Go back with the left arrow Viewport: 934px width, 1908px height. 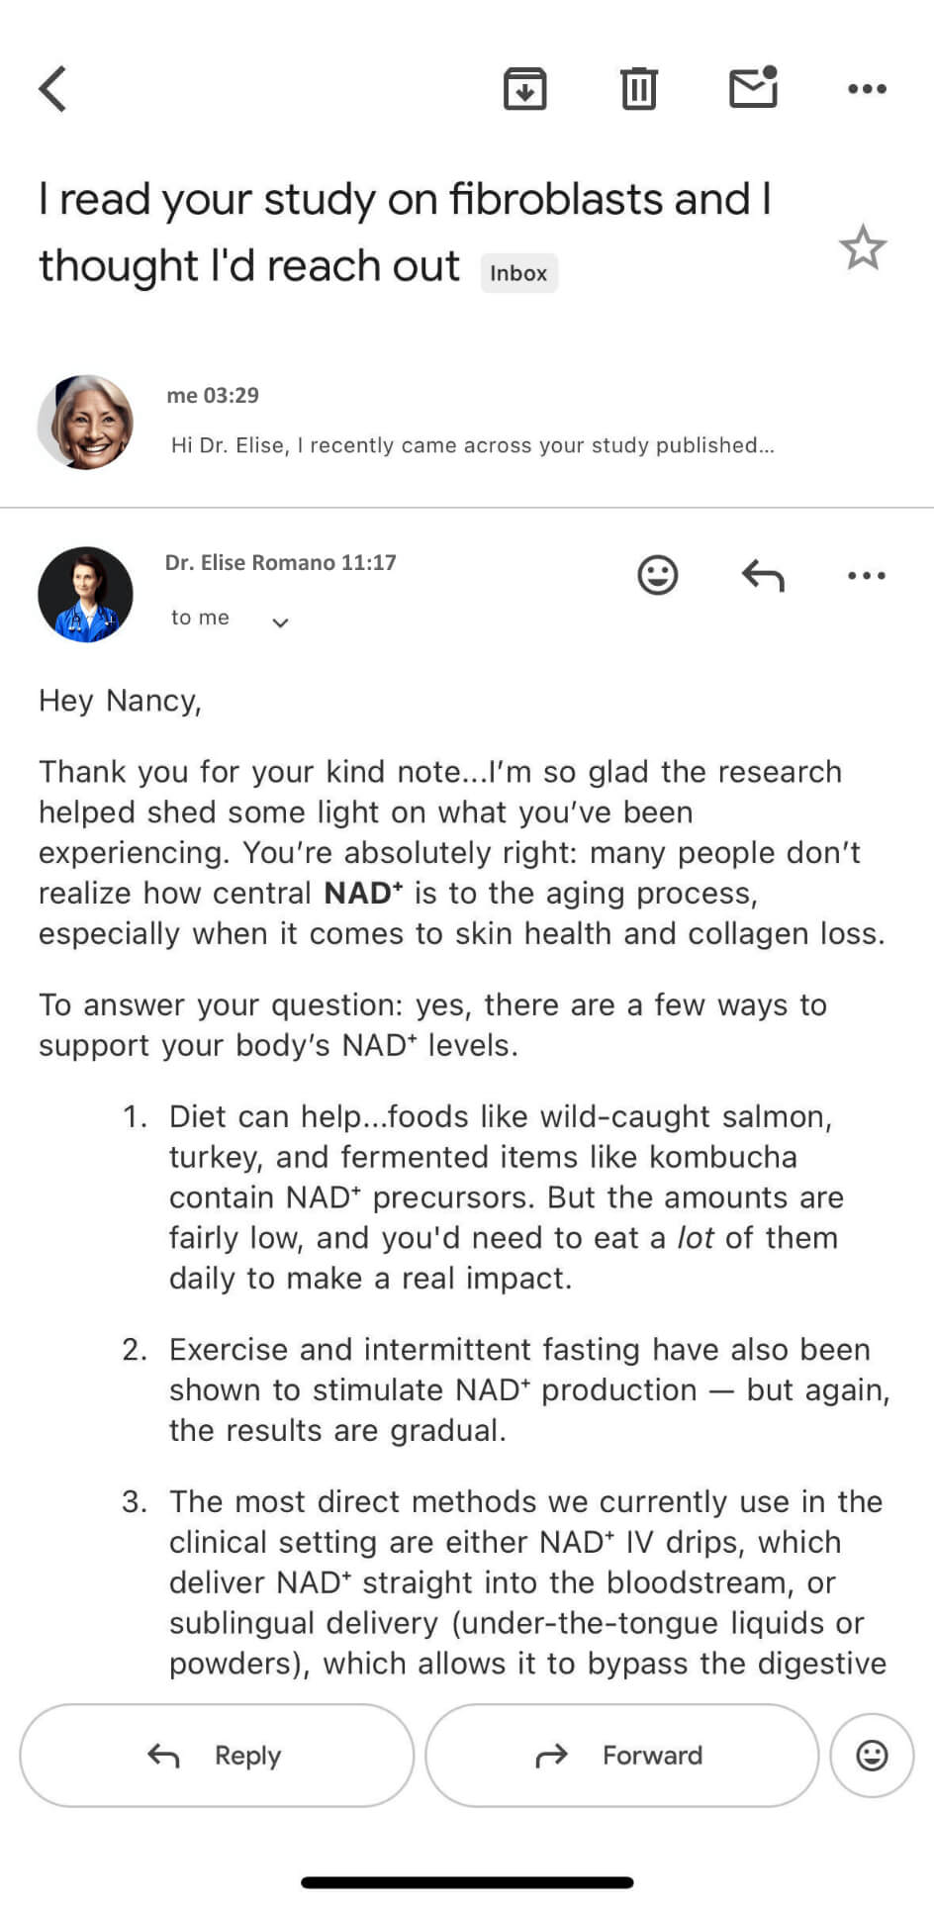[52, 89]
